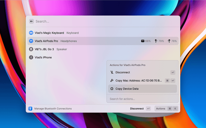
Task: Click the Bluetooth icon beside Vlad's iPhone
Action: (31, 57)
